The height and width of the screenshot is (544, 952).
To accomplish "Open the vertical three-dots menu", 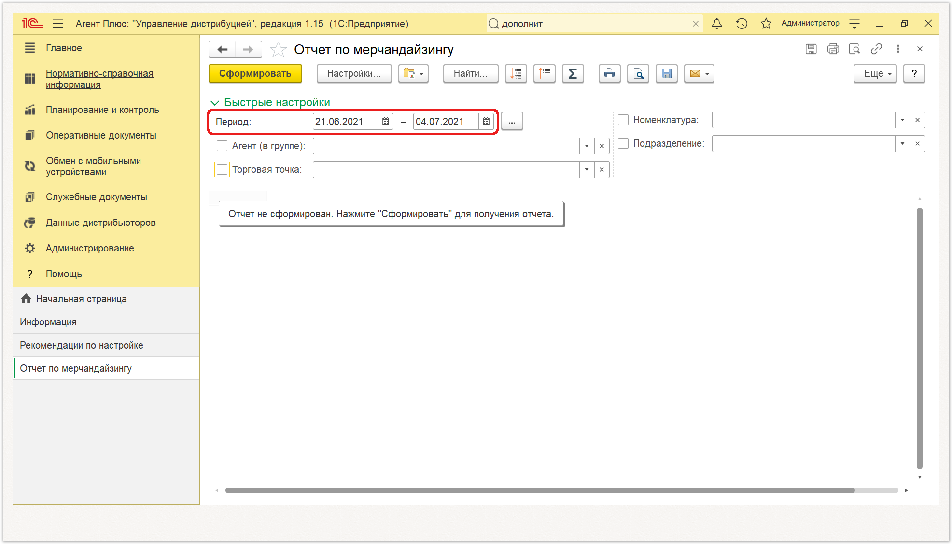I will (898, 49).
